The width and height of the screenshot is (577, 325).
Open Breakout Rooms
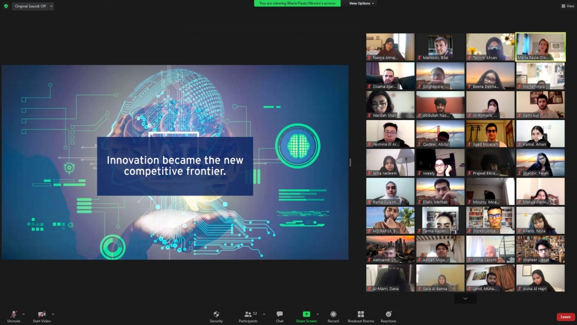point(361,316)
